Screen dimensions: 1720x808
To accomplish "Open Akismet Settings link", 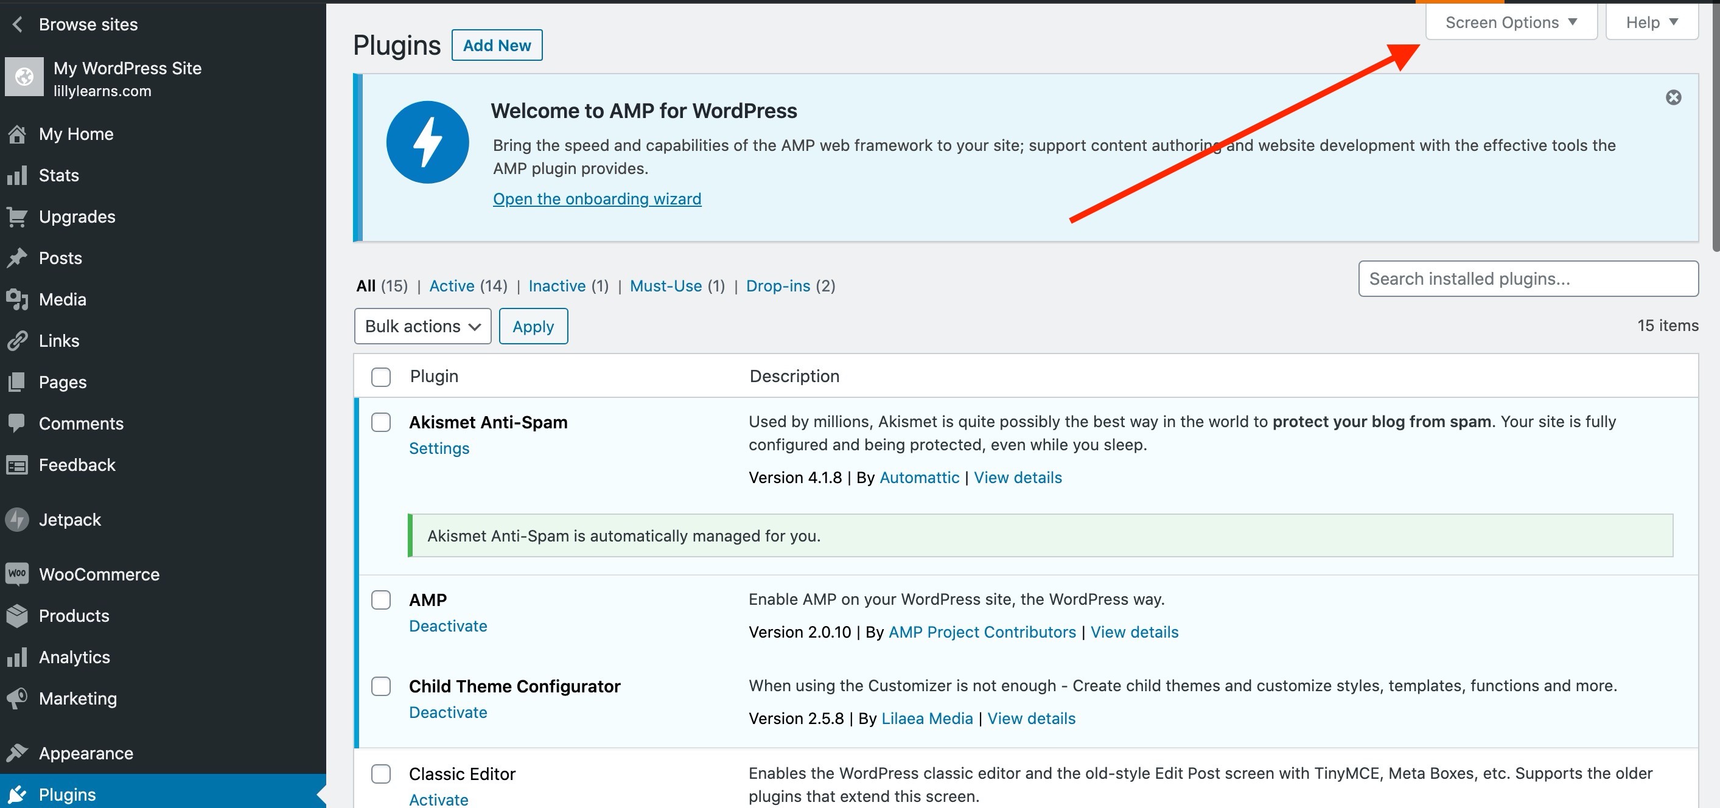I will (439, 448).
